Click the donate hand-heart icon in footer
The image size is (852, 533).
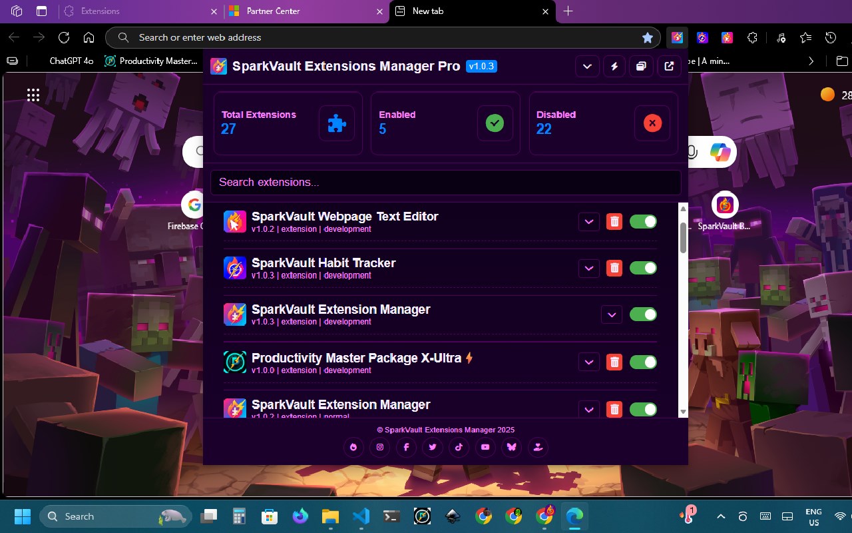538,447
